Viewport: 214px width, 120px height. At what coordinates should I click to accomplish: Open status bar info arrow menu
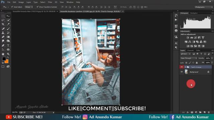[53, 113]
